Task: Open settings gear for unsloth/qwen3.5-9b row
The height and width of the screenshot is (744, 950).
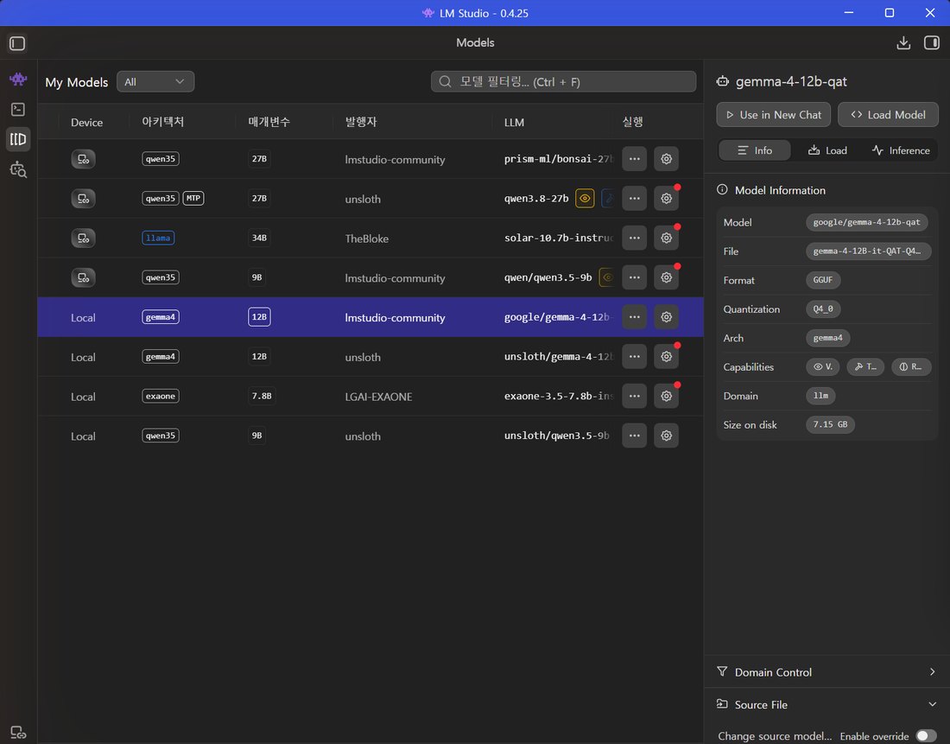Action: coord(666,436)
